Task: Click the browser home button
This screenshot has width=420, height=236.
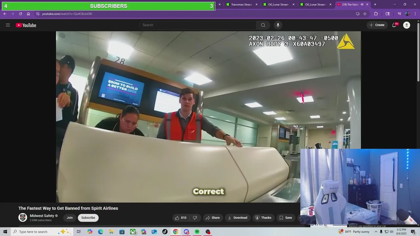Action: (29, 14)
